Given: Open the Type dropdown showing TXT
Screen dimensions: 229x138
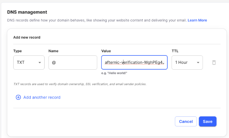Looking at the screenshot, I should pyautogui.click(x=29, y=63).
